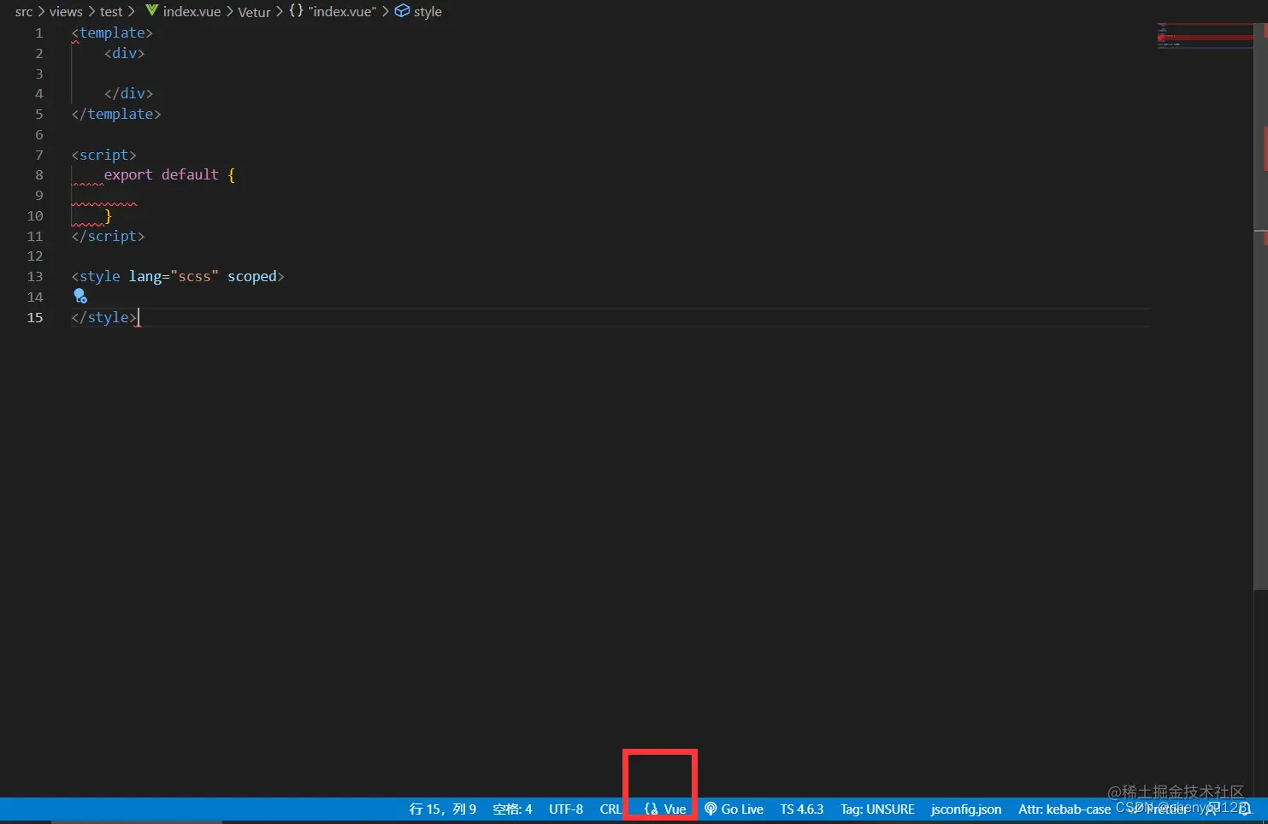Click the vertical editor scrollbar
The height and width of the screenshot is (824, 1268).
tap(1260, 306)
